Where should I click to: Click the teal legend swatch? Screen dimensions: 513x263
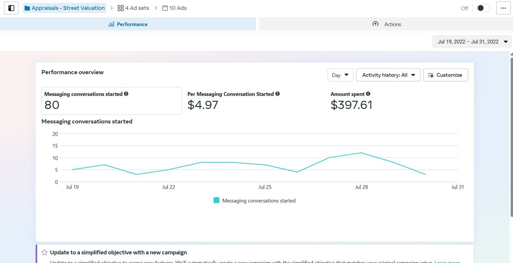[216, 200]
